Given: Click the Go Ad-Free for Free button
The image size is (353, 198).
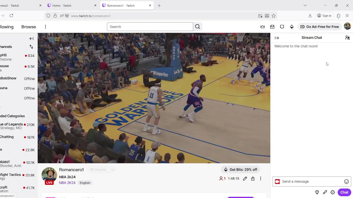Looking at the screenshot, I should (320, 27).
